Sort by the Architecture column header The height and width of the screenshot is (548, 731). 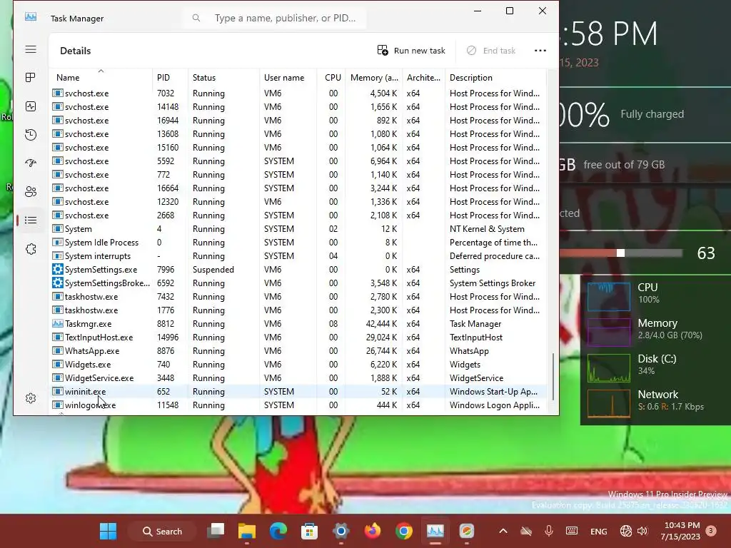point(423,77)
